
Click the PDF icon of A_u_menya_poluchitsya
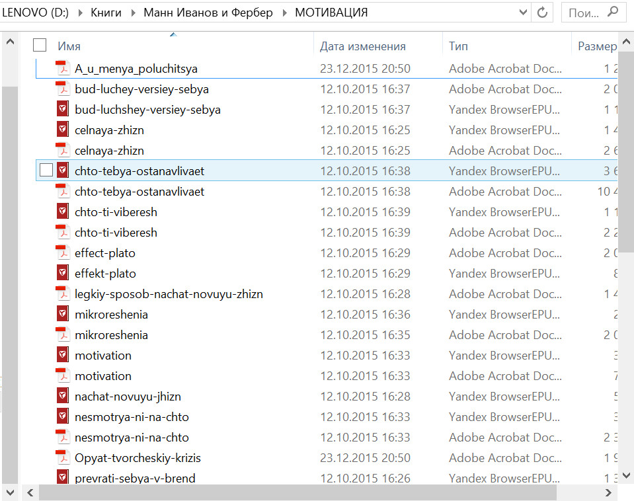63,68
